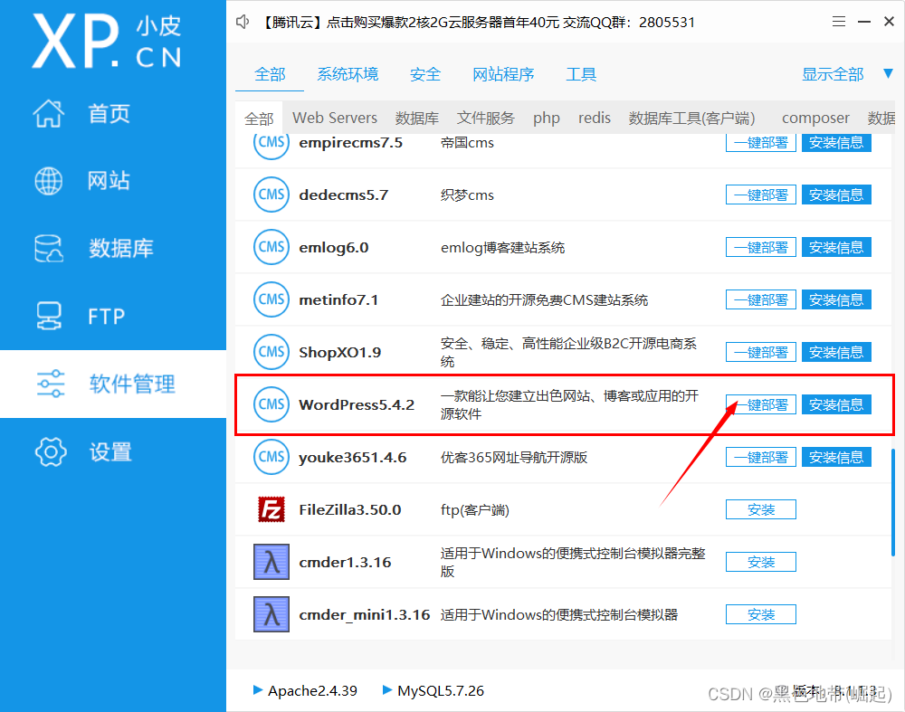Click the cmder_mini1.3.16 lambda icon
905x712 pixels.
271,615
